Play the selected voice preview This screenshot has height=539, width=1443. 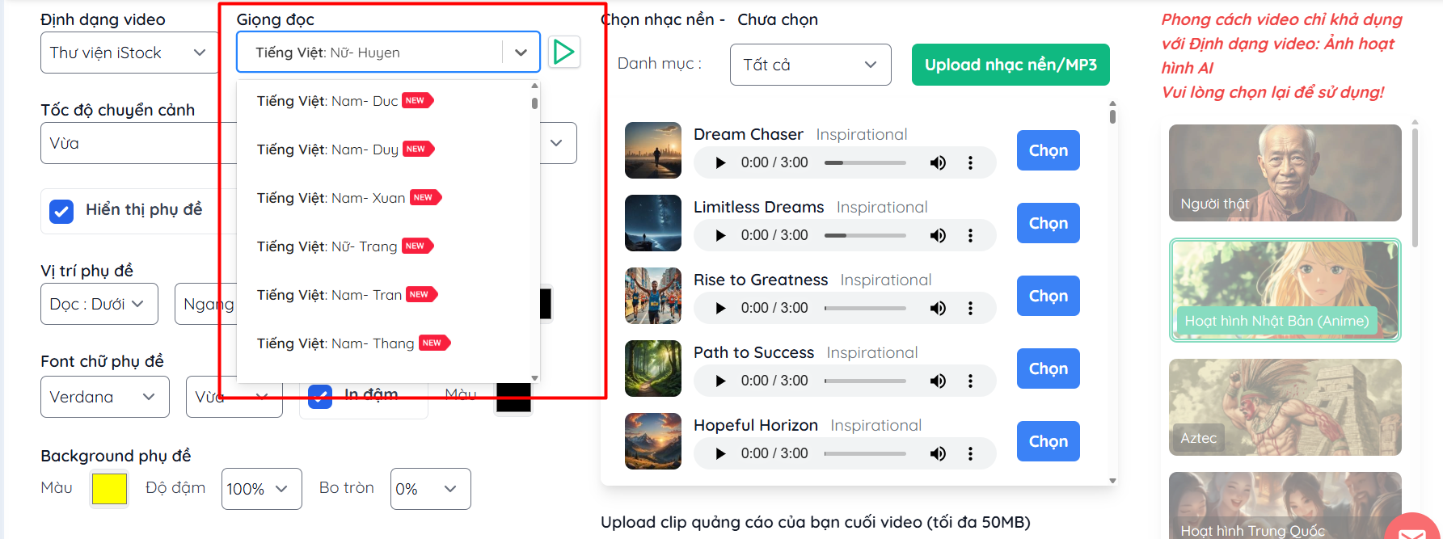(563, 53)
